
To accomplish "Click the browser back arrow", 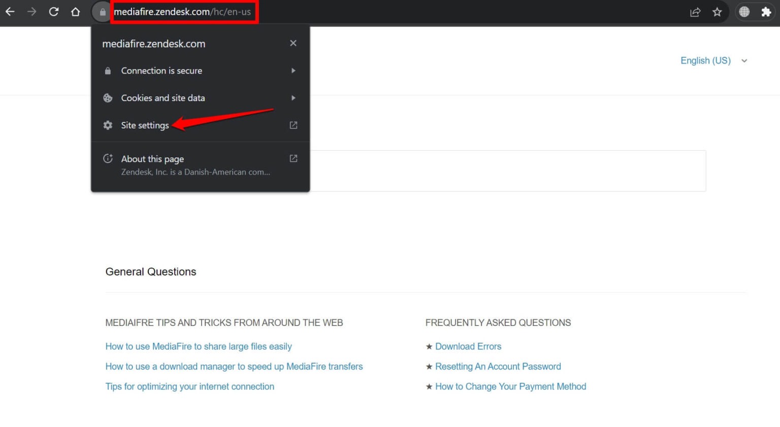I will pyautogui.click(x=10, y=12).
